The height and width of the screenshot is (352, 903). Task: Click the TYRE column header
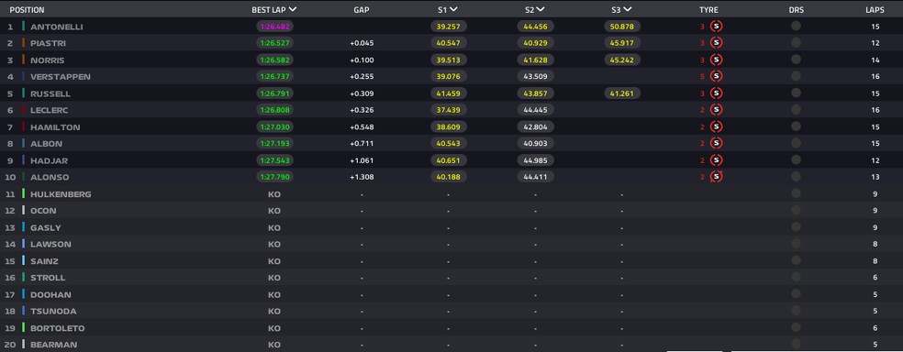tap(708, 10)
